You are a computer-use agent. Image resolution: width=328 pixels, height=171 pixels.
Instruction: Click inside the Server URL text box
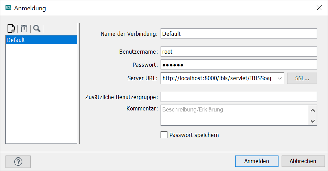(217, 78)
